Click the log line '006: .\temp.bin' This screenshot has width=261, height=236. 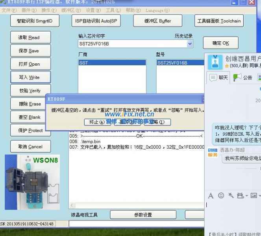coord(85,142)
